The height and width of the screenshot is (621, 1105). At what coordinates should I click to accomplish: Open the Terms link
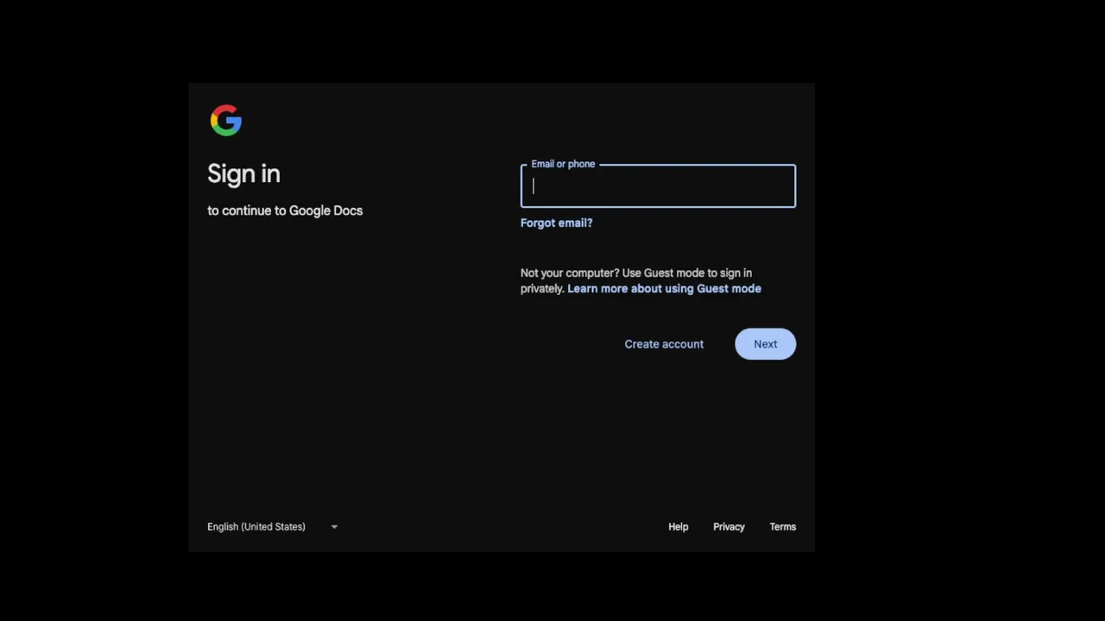[782, 527]
